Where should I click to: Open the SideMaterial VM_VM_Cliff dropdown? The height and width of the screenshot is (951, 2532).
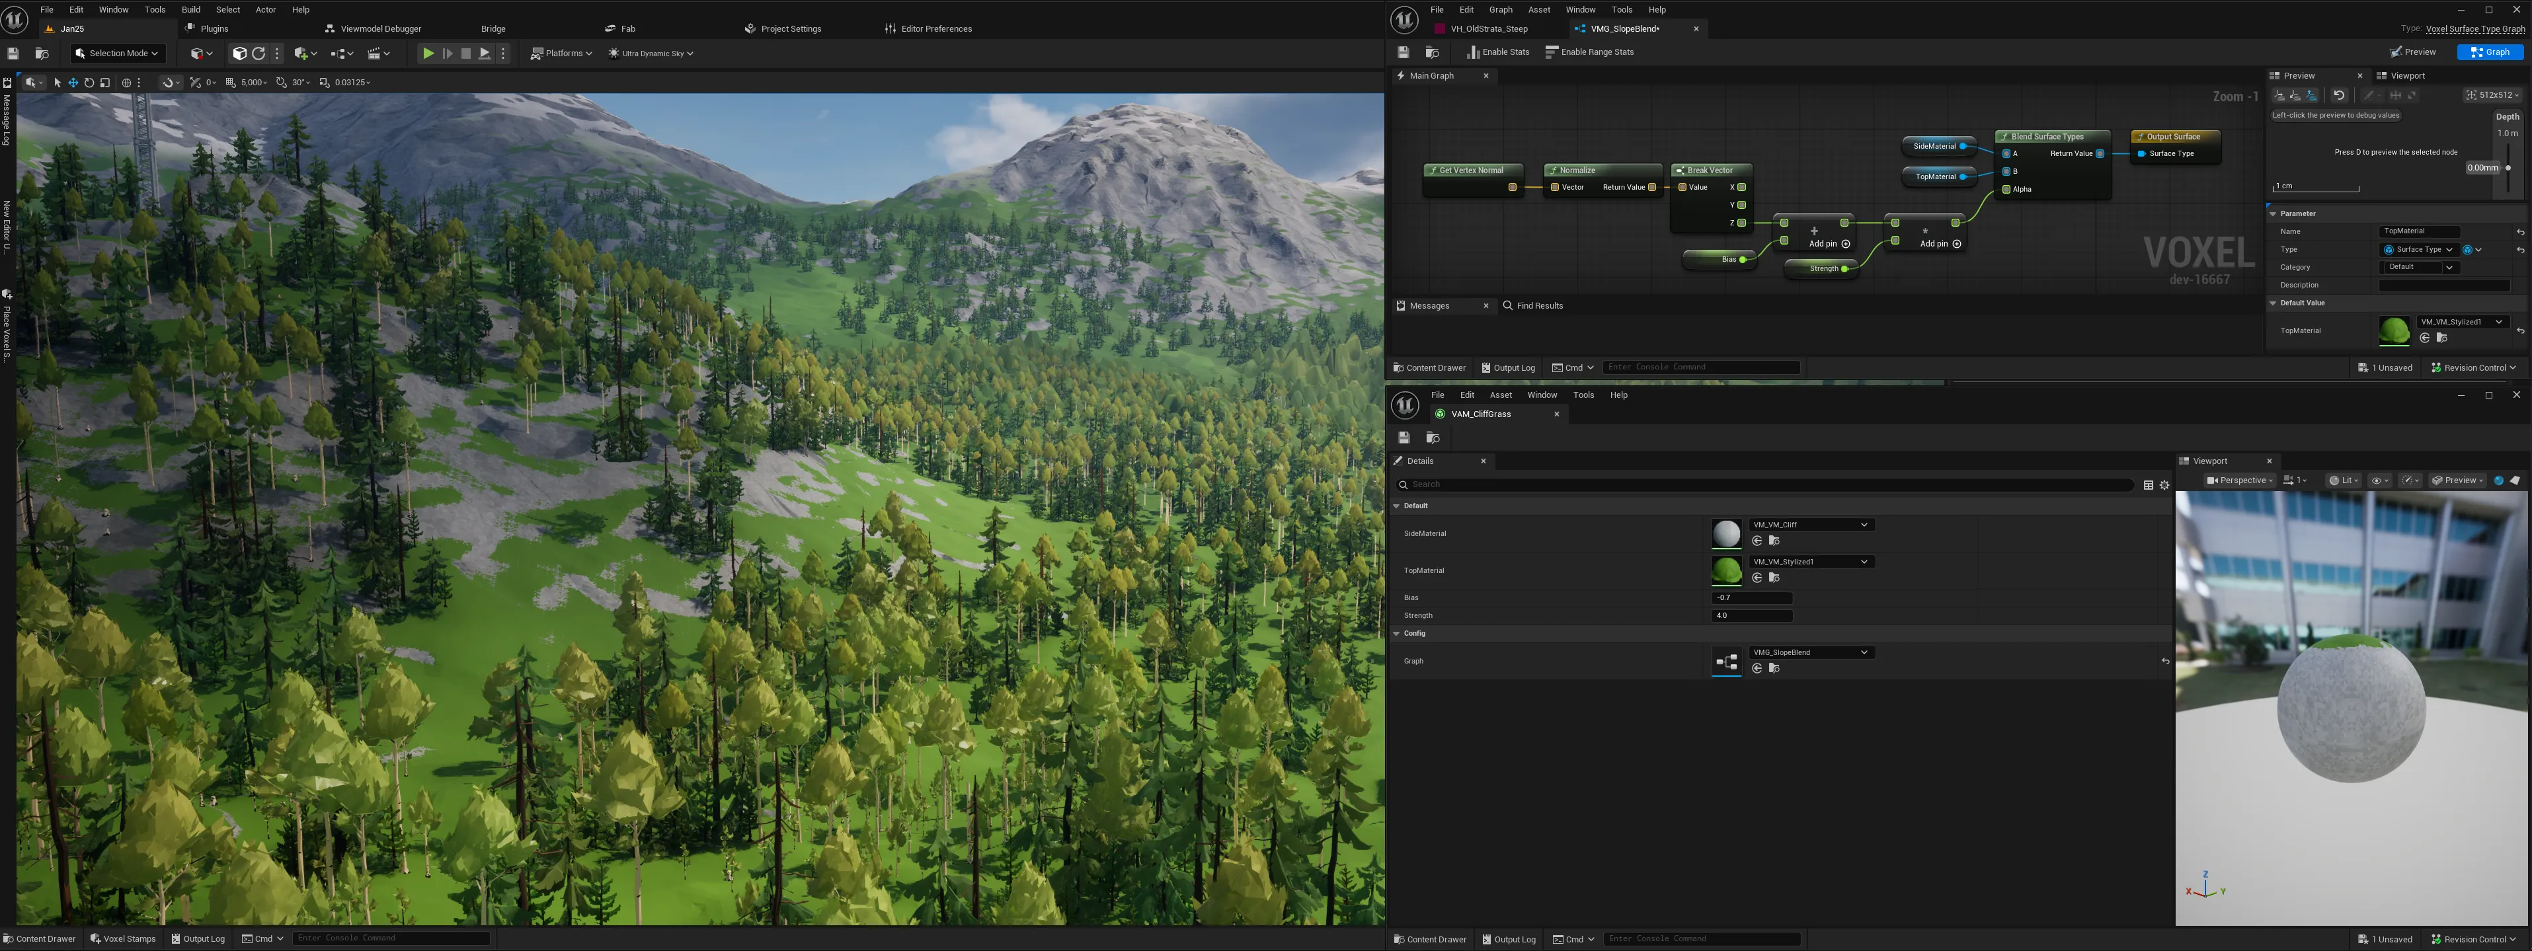[x=1811, y=525]
